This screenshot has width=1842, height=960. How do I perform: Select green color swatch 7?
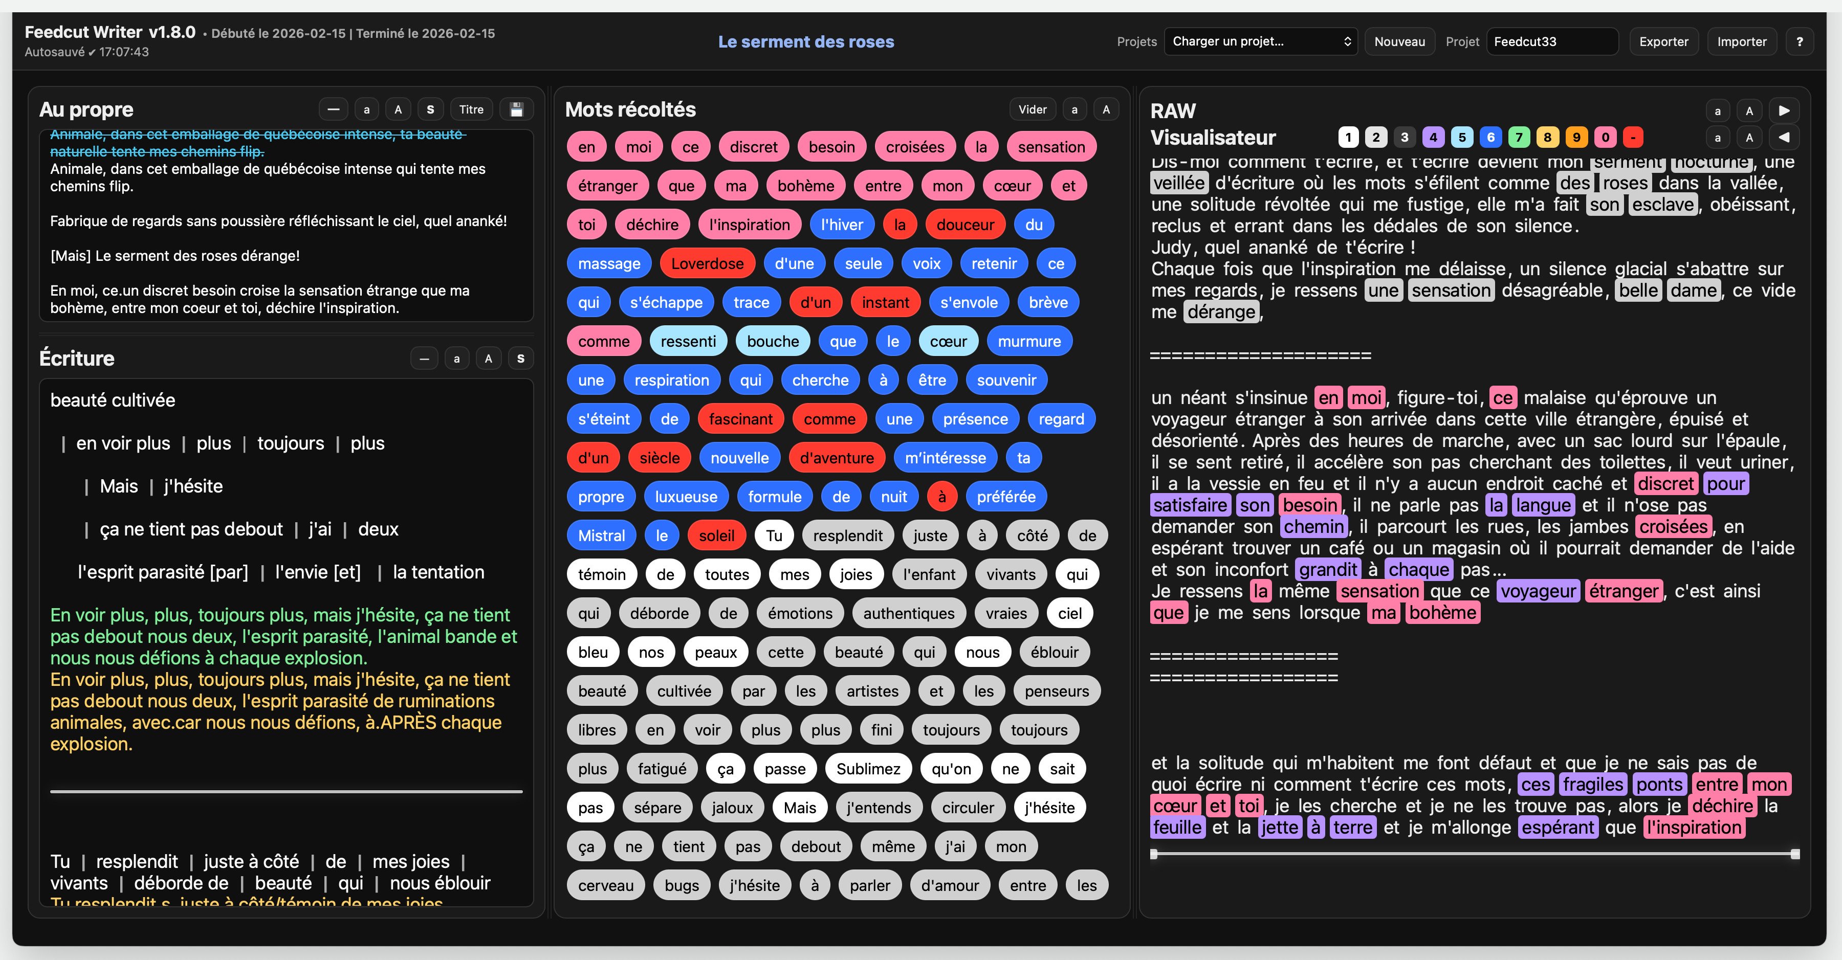(x=1519, y=137)
